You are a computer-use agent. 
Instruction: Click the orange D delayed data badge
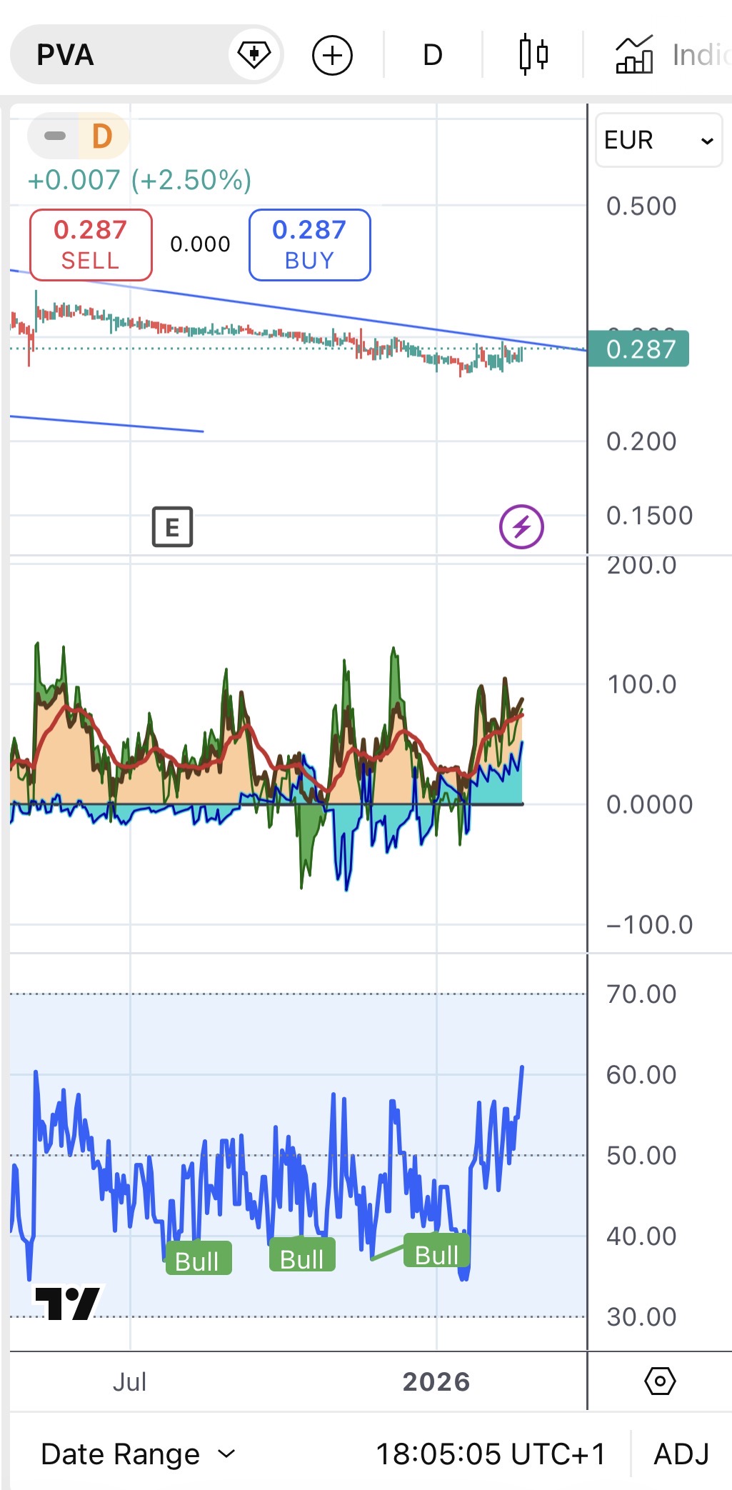pos(102,136)
